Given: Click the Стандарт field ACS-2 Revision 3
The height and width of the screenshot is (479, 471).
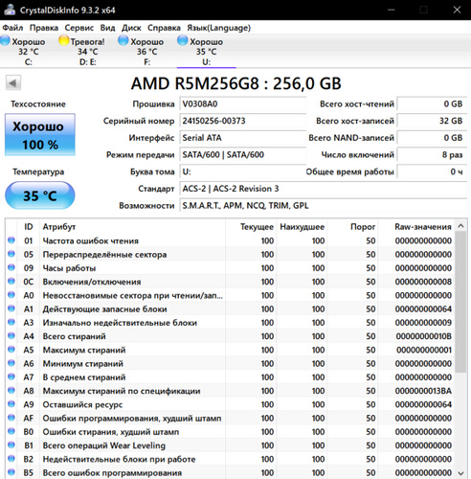Looking at the screenshot, I should (x=324, y=189).
